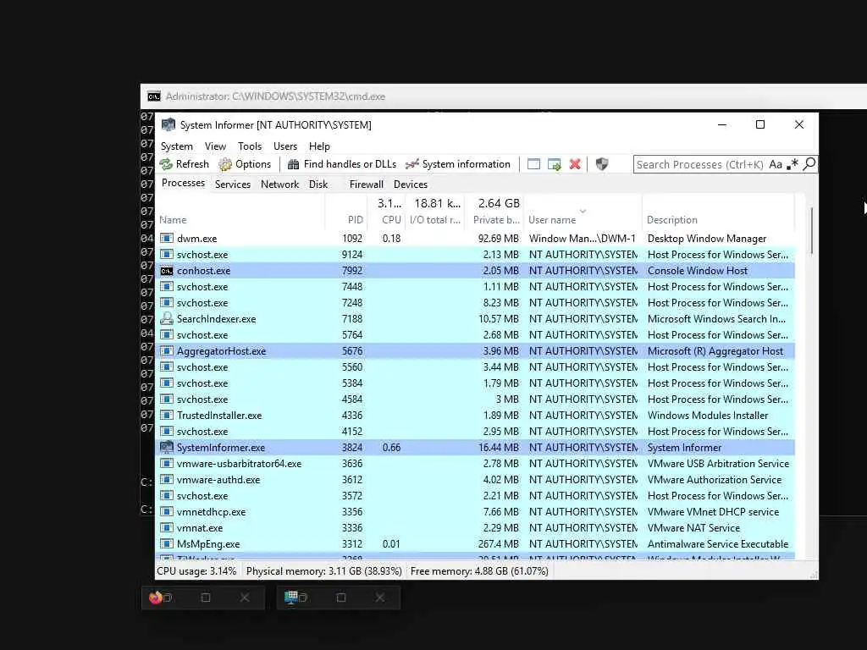Viewport: 867px width, 650px height.
Task: Click the 267.4 MB private bytes cell
Action: [498, 544]
